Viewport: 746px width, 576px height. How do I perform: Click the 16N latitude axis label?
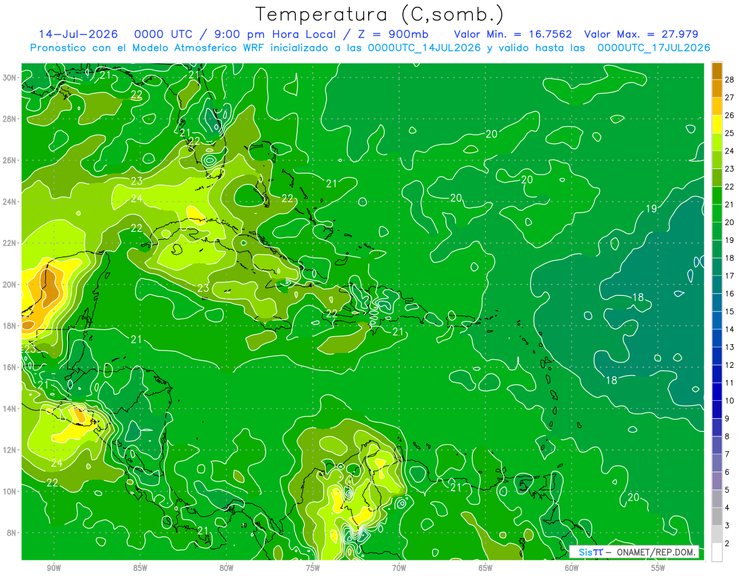(9, 367)
